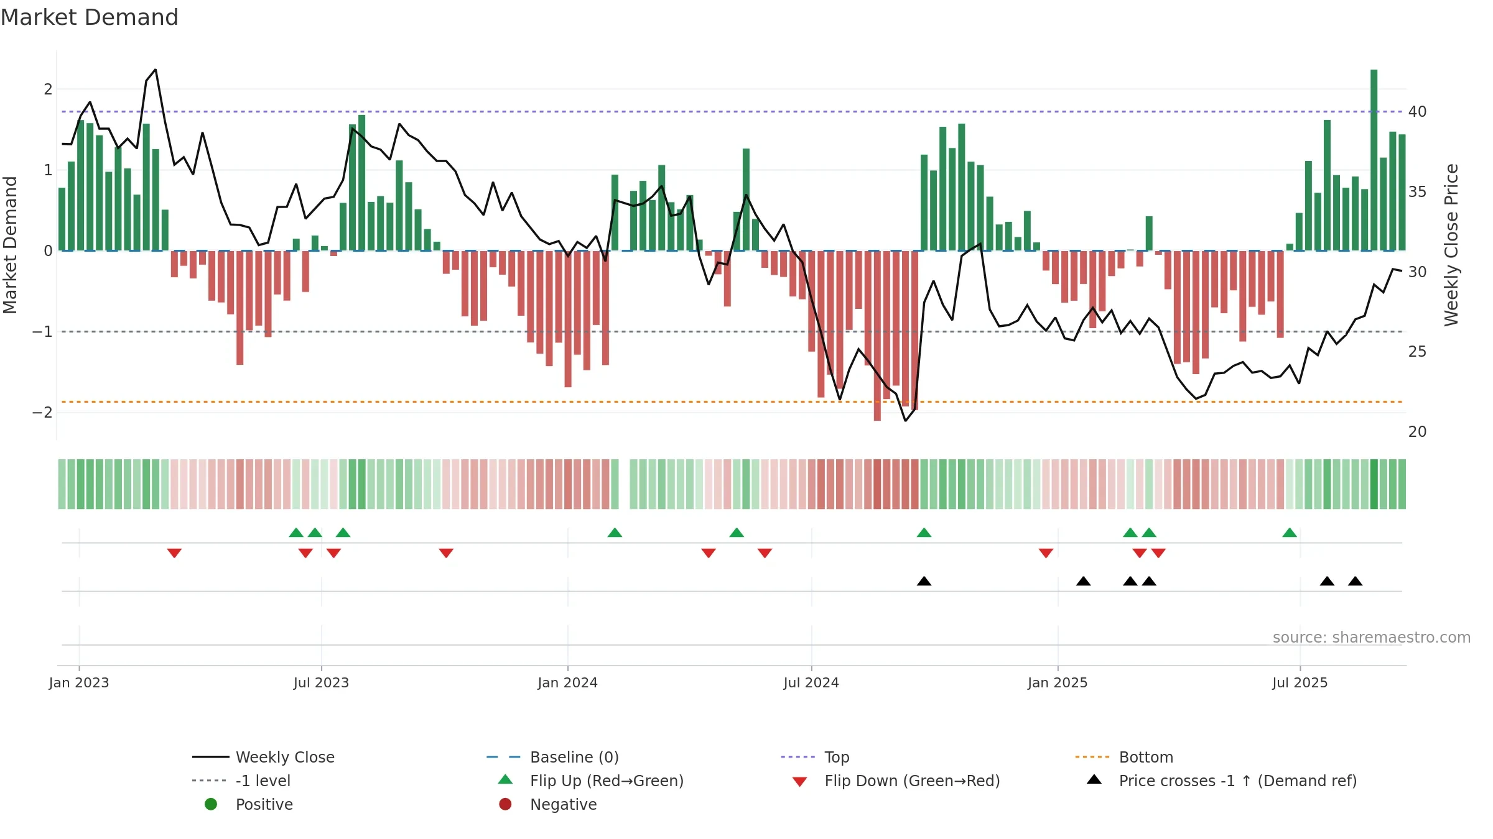Click the '2' tick on the left axis
This screenshot has height=839, width=1493.
coord(48,89)
